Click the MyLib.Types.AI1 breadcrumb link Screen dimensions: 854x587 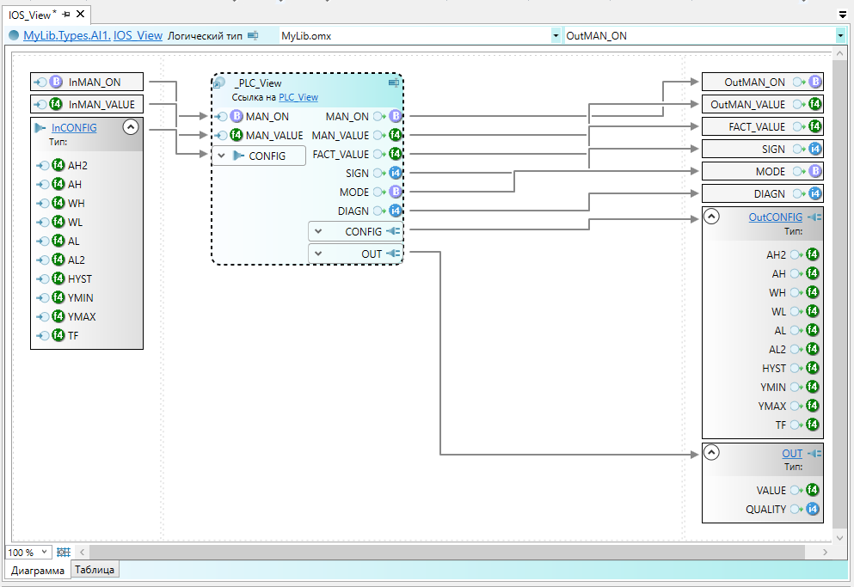[x=66, y=35]
